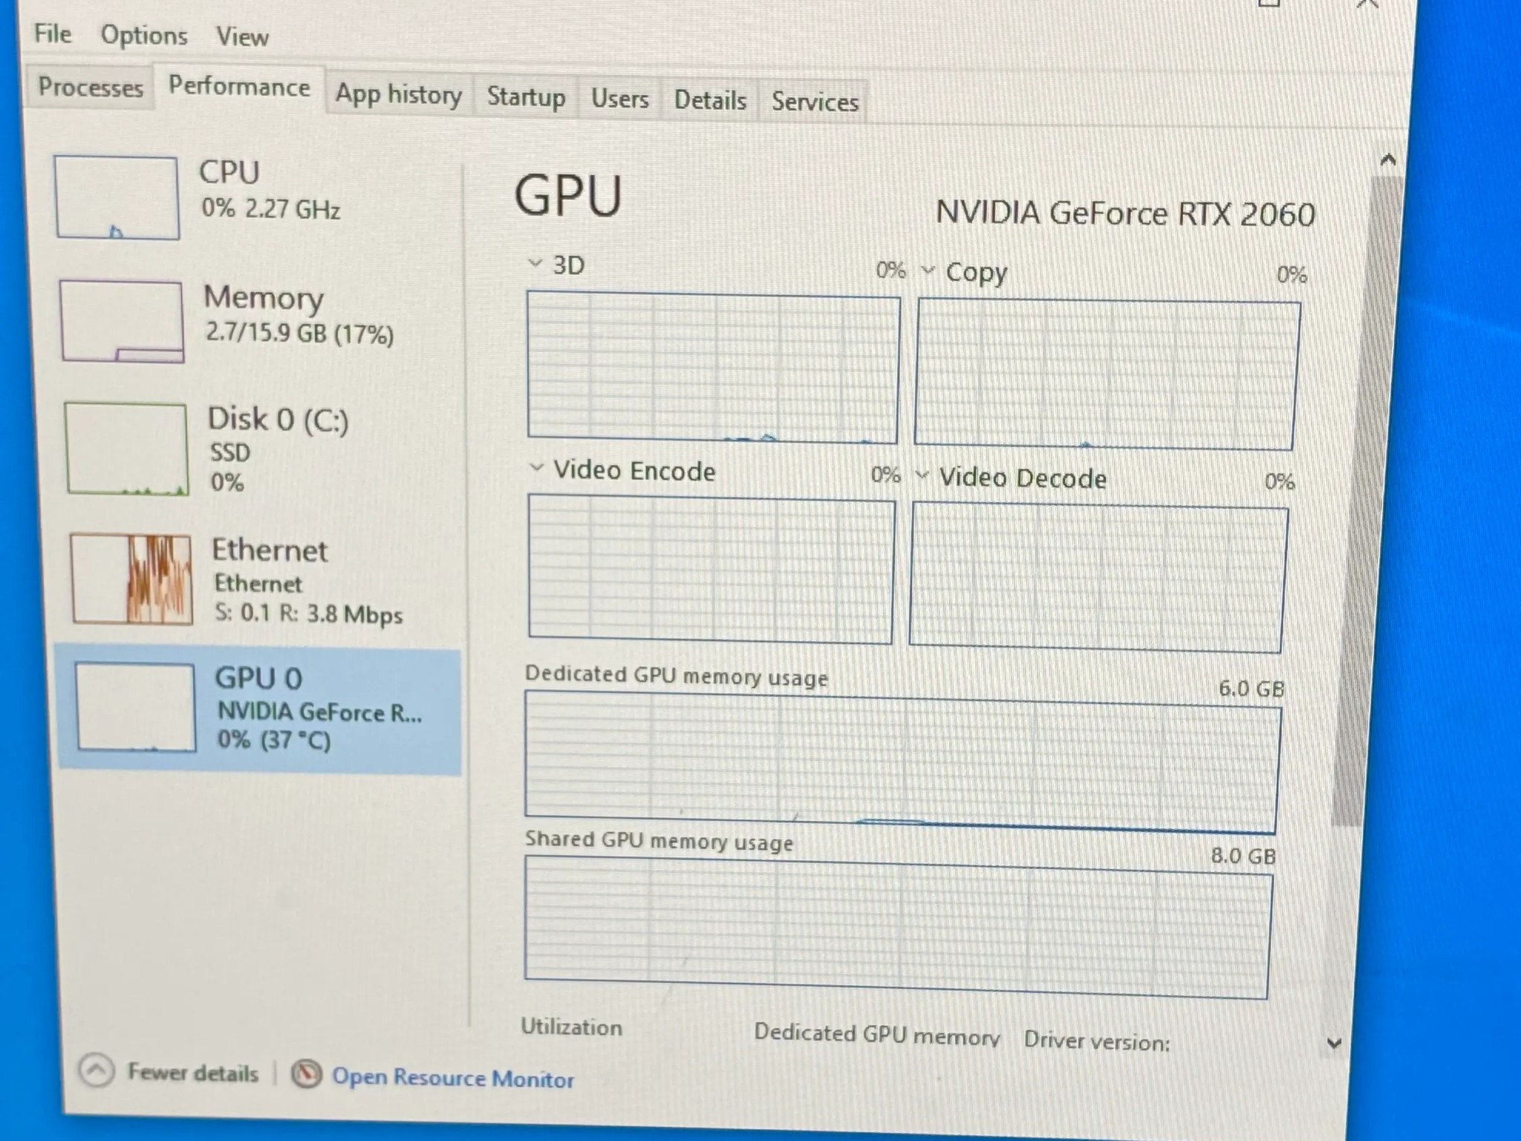This screenshot has height=1141, width=1521.
Task: Click the Resource Monitor icon
Action: click(306, 1074)
